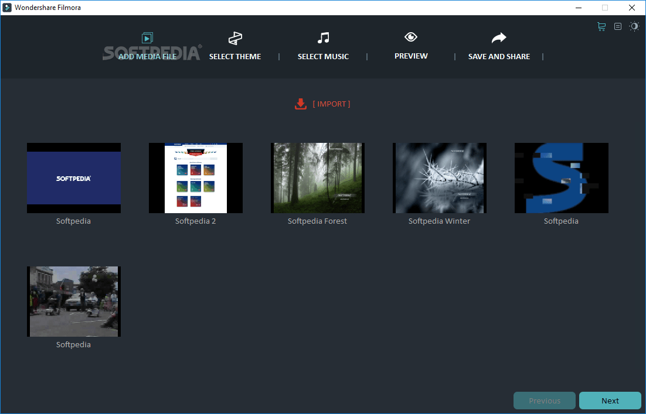Select the blue S letter clip thumbnail
Image resolution: width=646 pixels, height=414 pixels.
point(562,178)
